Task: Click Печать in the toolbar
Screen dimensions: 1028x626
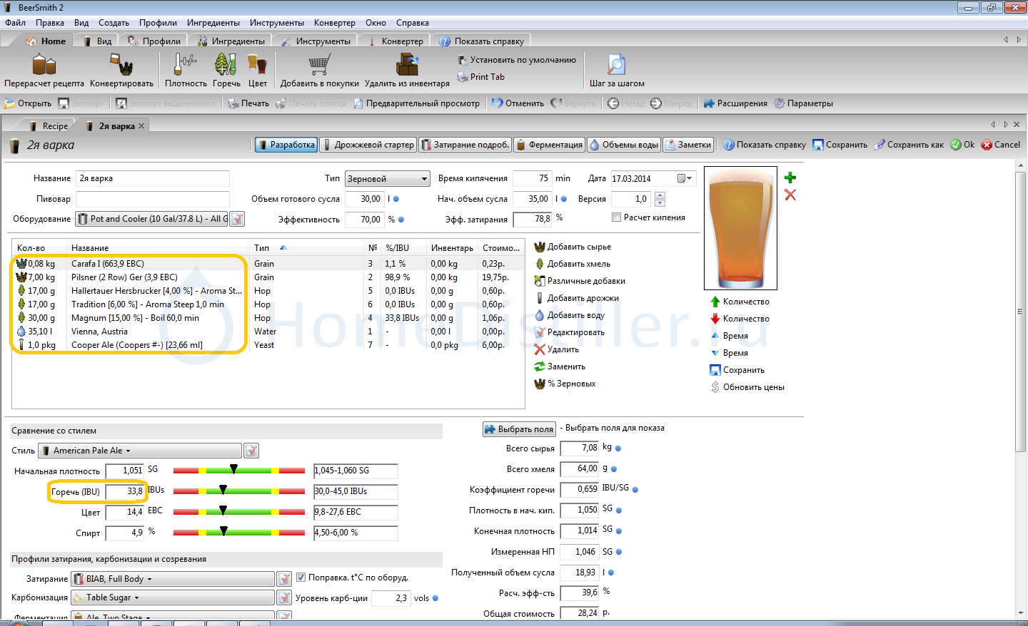Action: pyautogui.click(x=248, y=103)
